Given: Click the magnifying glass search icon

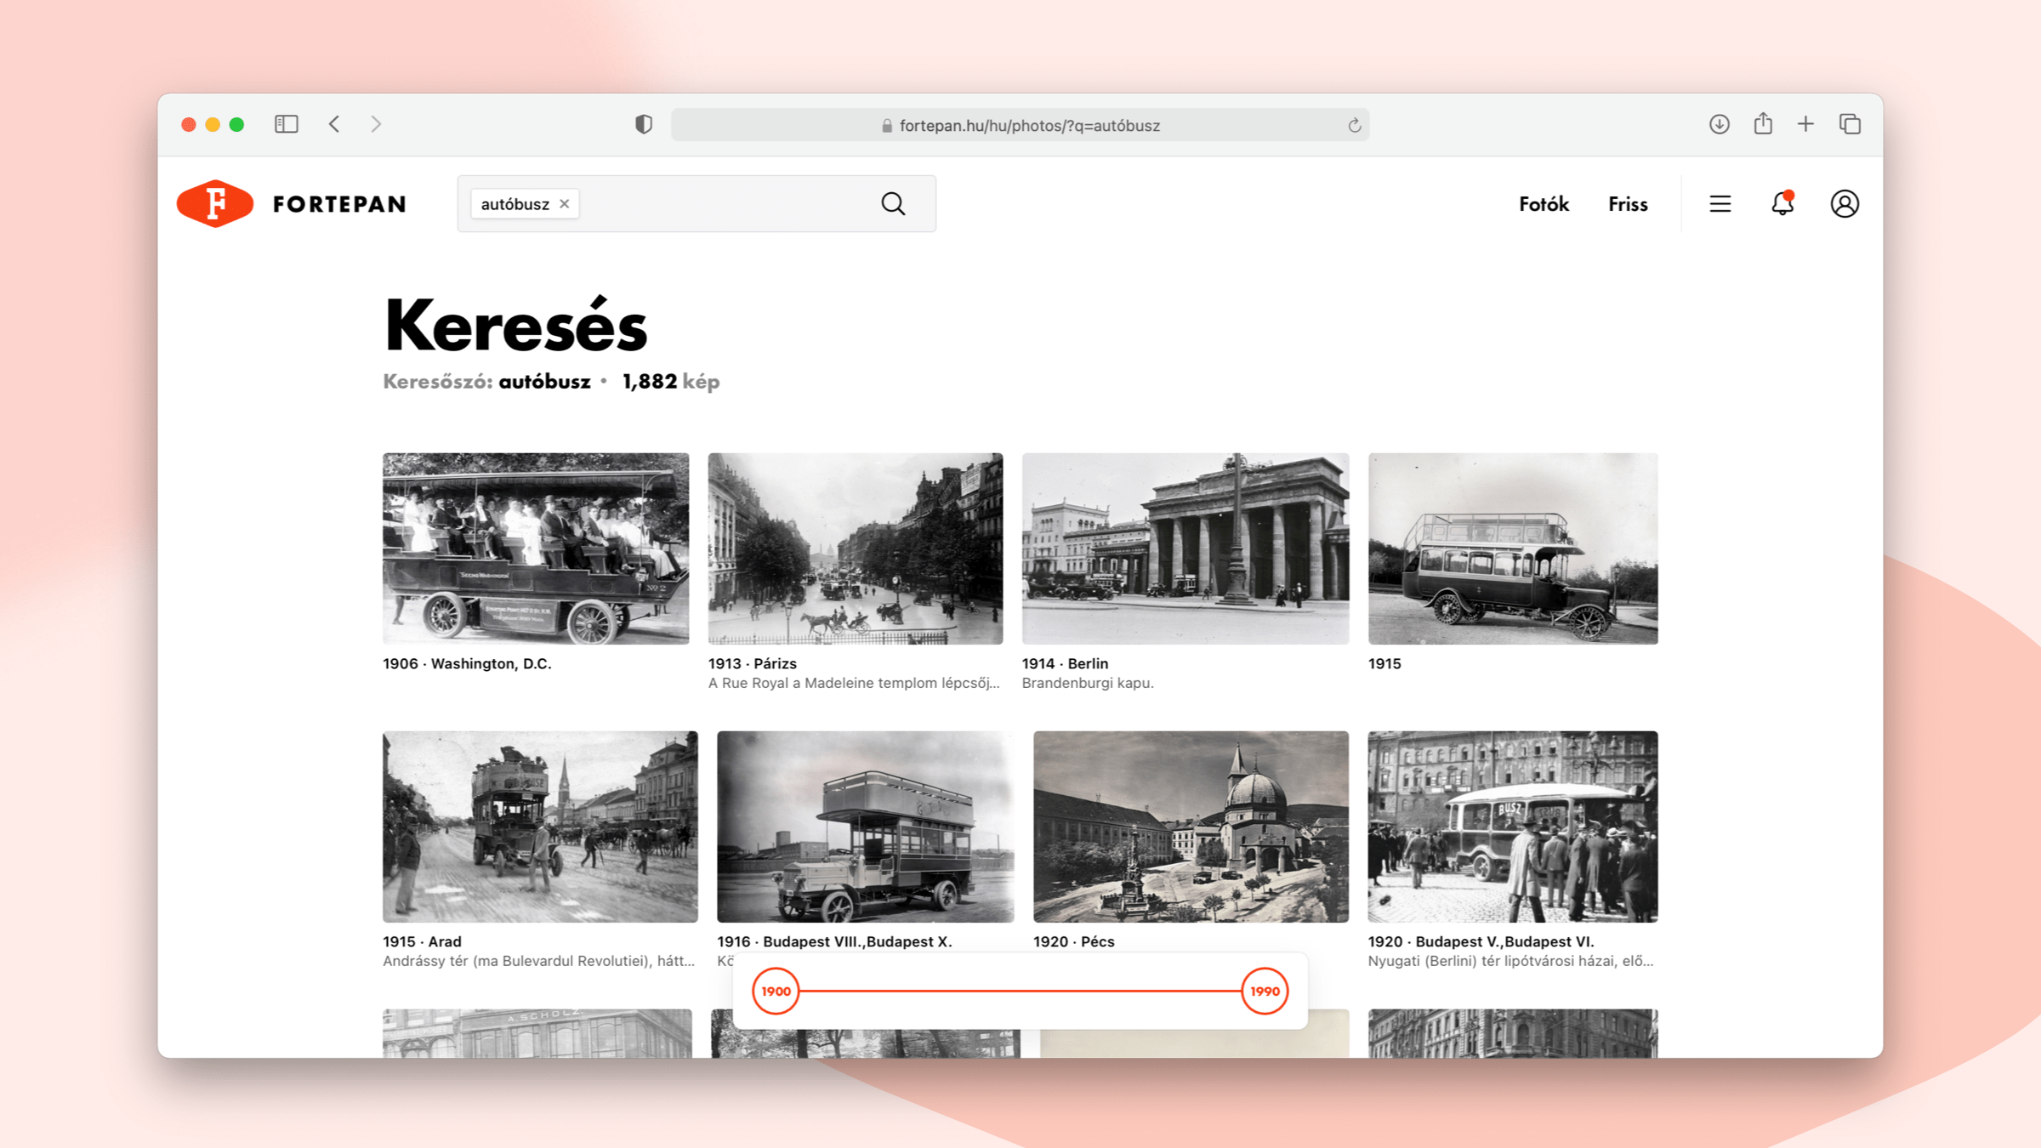Looking at the screenshot, I should 893,204.
